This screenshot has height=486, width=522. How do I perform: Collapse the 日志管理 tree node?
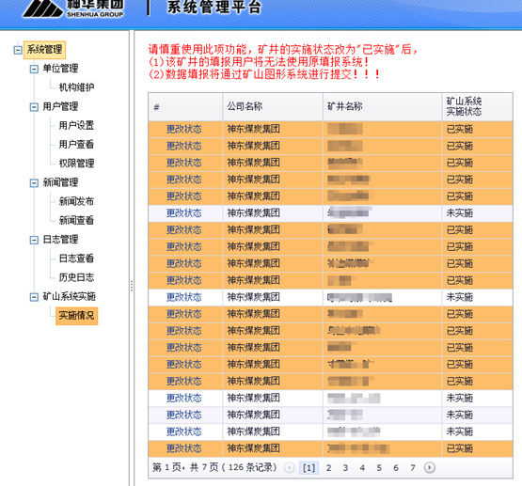click(34, 240)
